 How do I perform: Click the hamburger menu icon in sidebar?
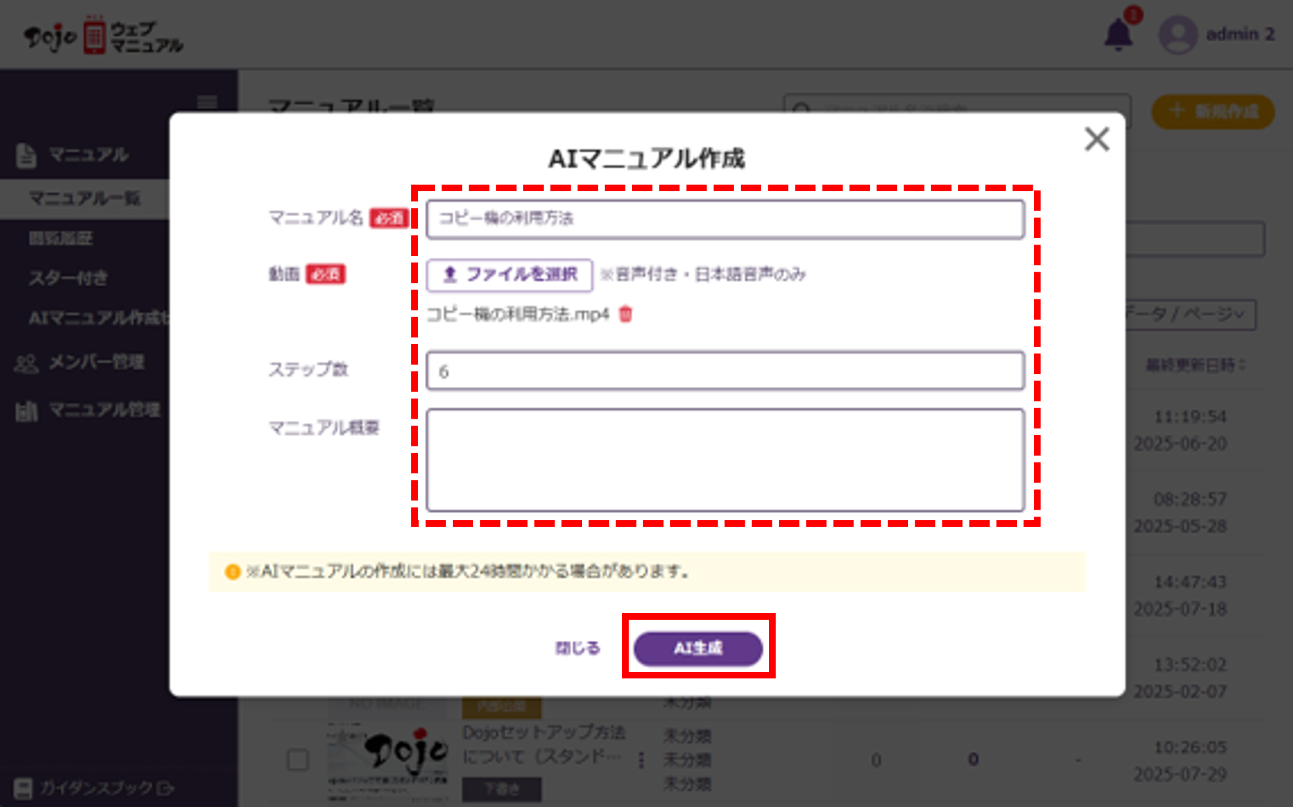point(207,102)
